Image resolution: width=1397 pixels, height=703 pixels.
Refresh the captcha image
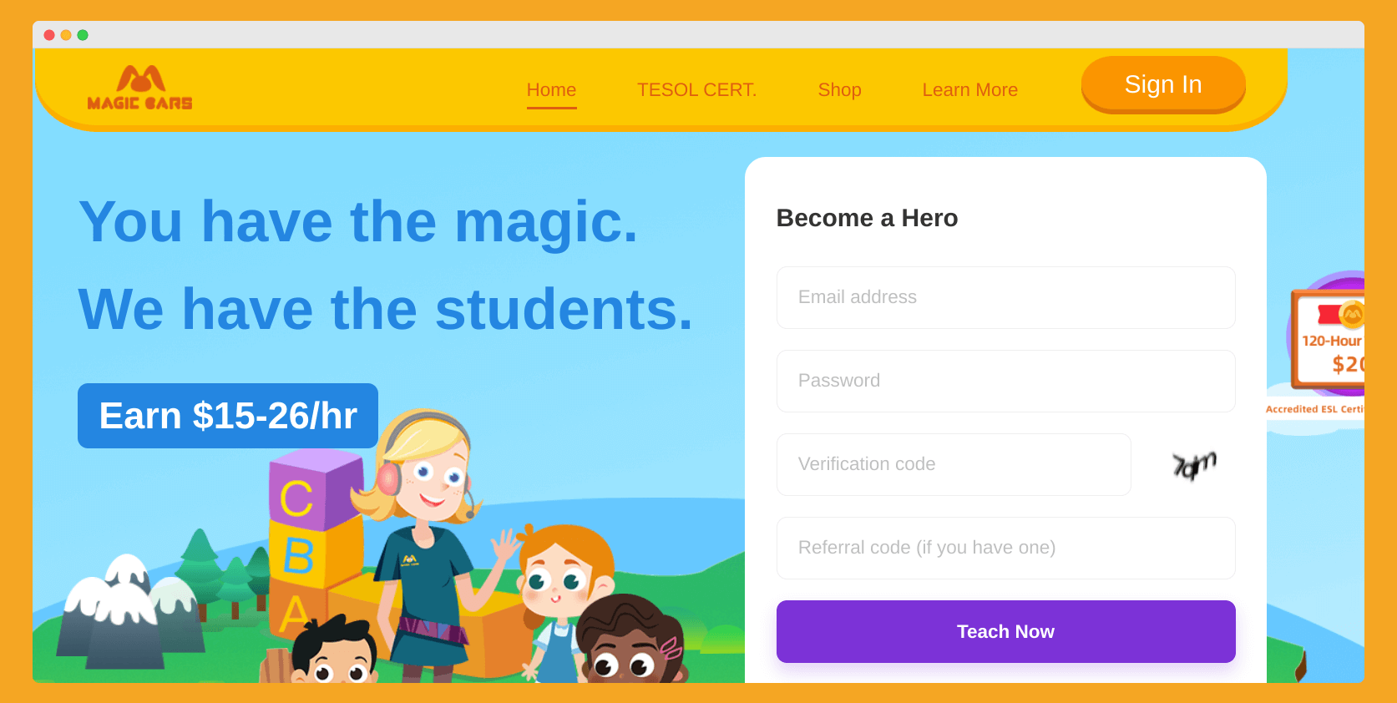(x=1194, y=465)
